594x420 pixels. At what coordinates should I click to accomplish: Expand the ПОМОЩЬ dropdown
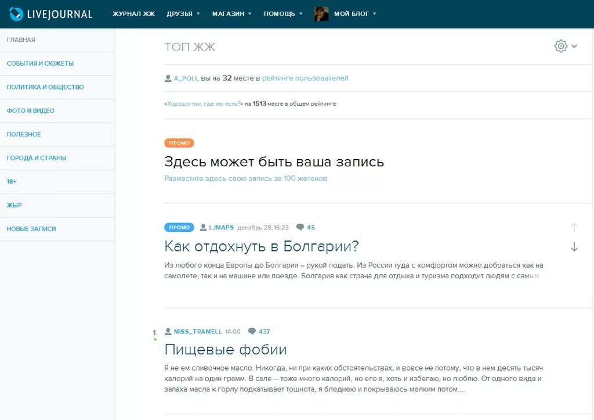point(281,13)
